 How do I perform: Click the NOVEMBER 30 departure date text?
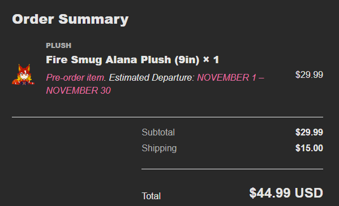point(78,90)
